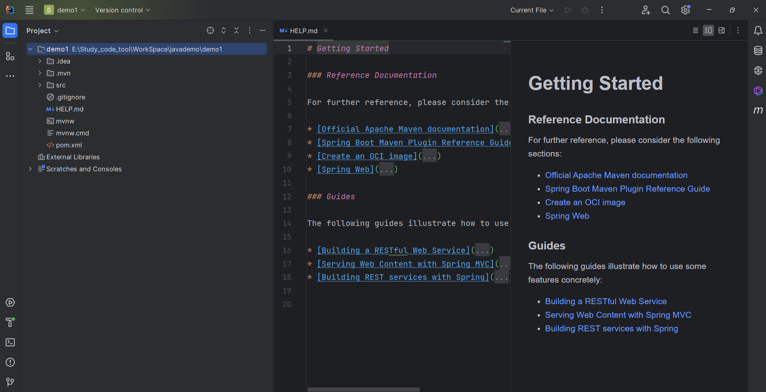The image size is (766, 392).
Task: Switch to editor-only view
Action: (695, 31)
